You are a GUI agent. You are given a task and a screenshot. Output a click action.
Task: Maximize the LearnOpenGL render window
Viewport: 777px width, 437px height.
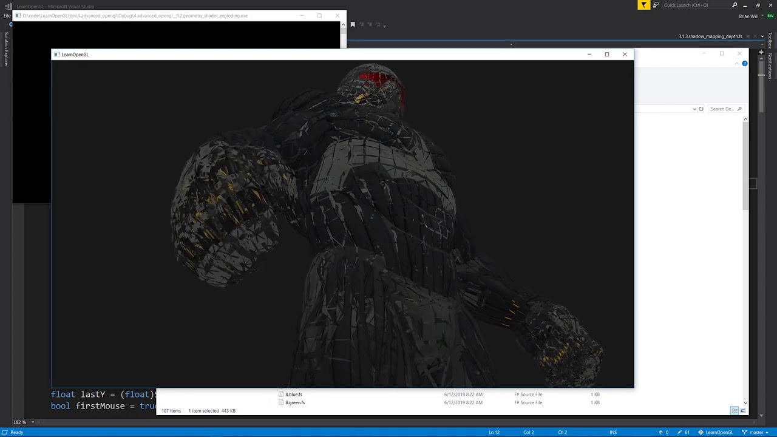tap(606, 55)
